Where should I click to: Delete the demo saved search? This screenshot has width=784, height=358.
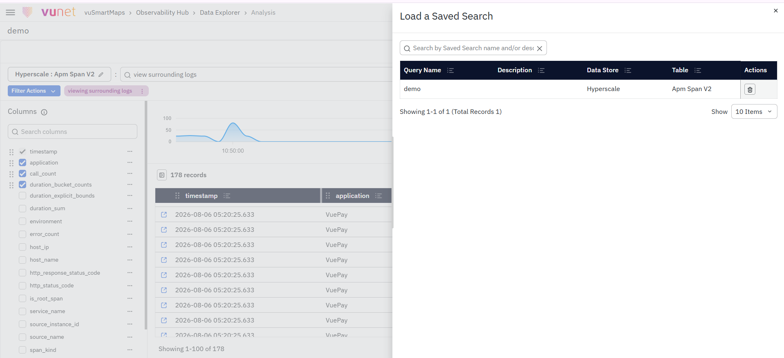[x=750, y=89]
